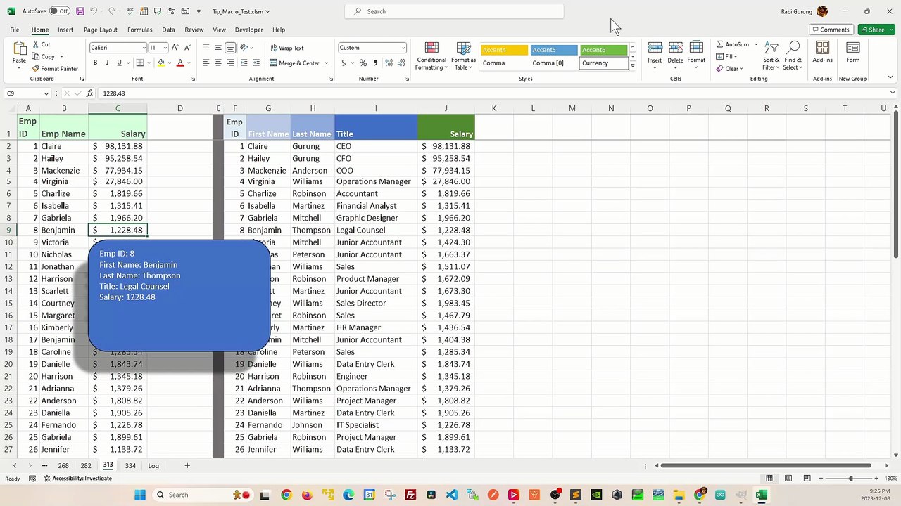
Task: Toggle Bold formatting
Action: pyautogui.click(x=95, y=63)
